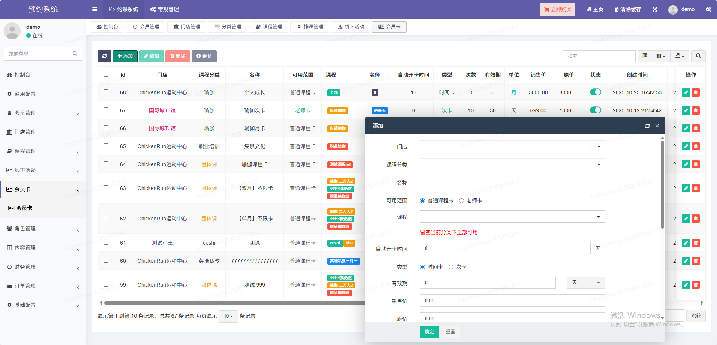
Task: Select the 老师卡 radio option
Action: click(x=462, y=201)
